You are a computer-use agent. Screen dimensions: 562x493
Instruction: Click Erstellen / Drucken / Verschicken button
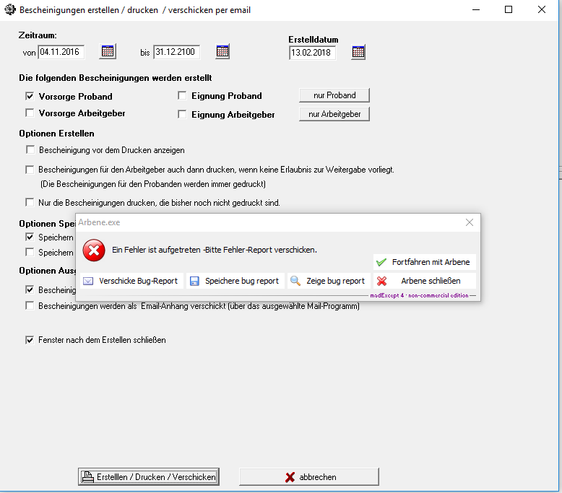148,476
